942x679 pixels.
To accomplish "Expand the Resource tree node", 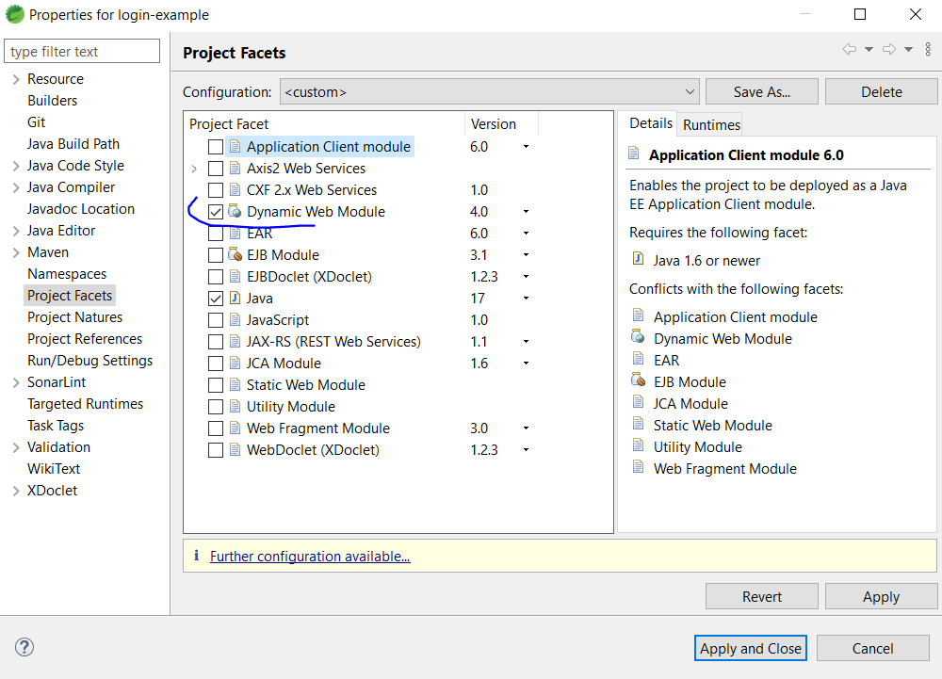I will point(16,79).
